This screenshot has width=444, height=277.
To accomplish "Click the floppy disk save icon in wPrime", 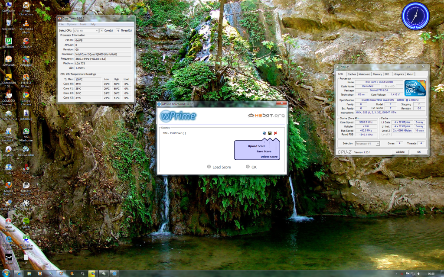I will coord(270,133).
